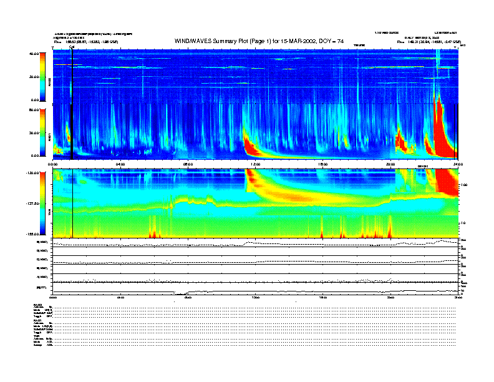494x382 pixels.
Task: Click the 40.00 label on RAD2 scale
Action: click(34, 54)
